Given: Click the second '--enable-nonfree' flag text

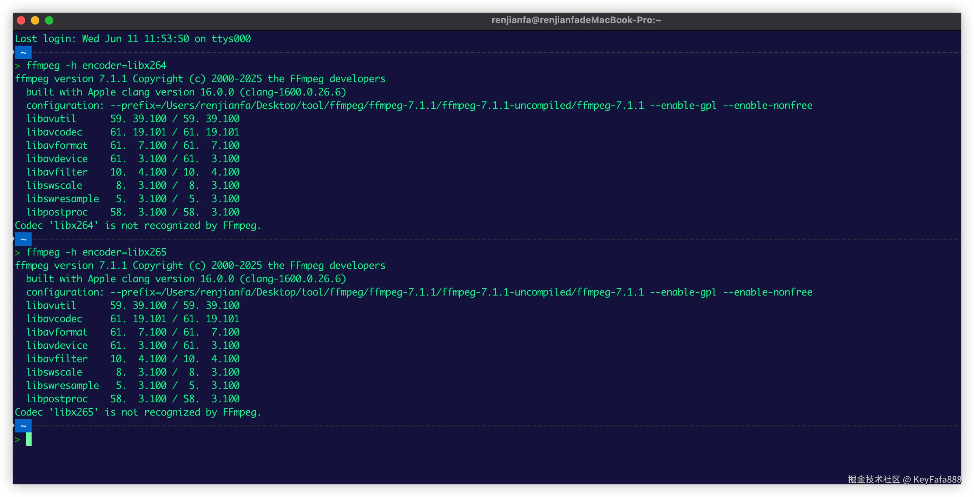Looking at the screenshot, I should coord(768,292).
